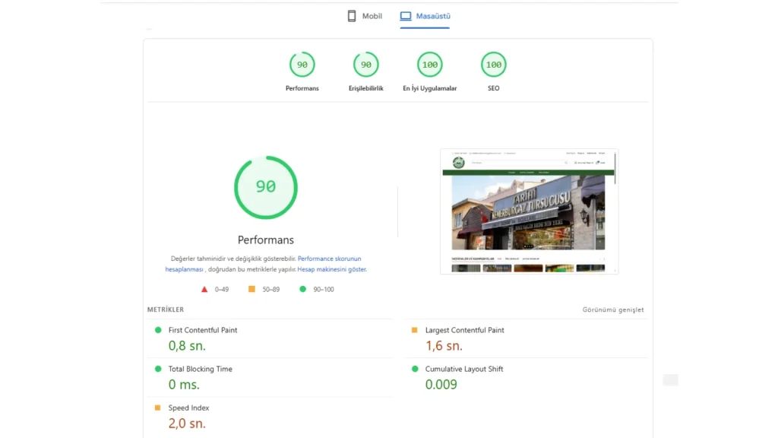The image size is (778, 438).
Task: Open the En İyi Uygulamalar score gauge
Action: 430,65
